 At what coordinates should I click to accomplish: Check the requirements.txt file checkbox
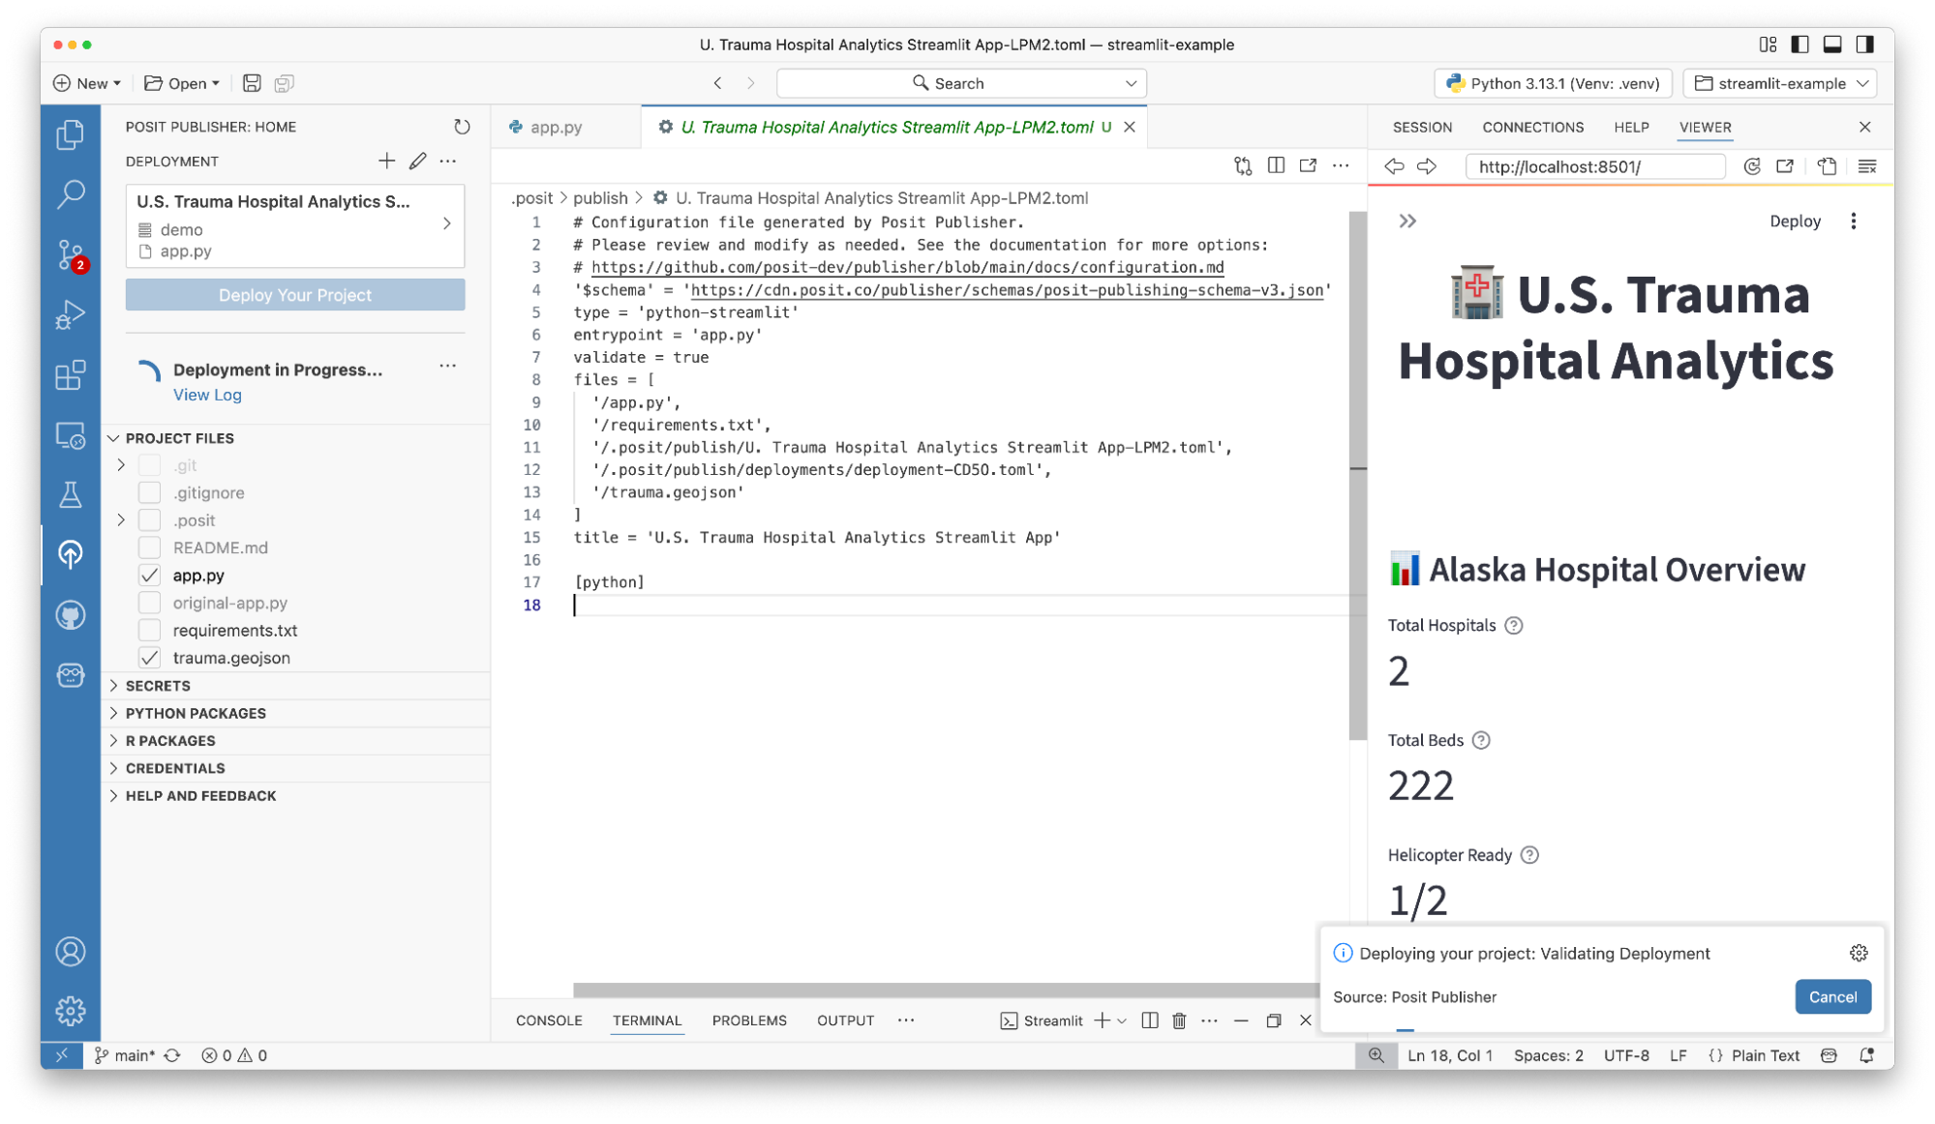149,631
